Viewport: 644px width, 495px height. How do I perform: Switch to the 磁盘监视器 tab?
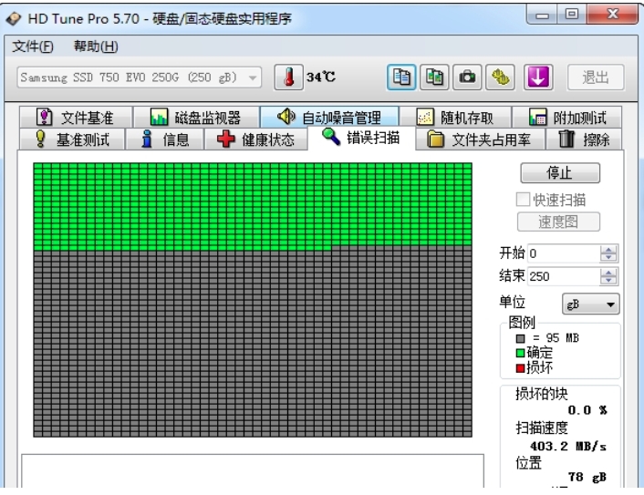(x=196, y=117)
